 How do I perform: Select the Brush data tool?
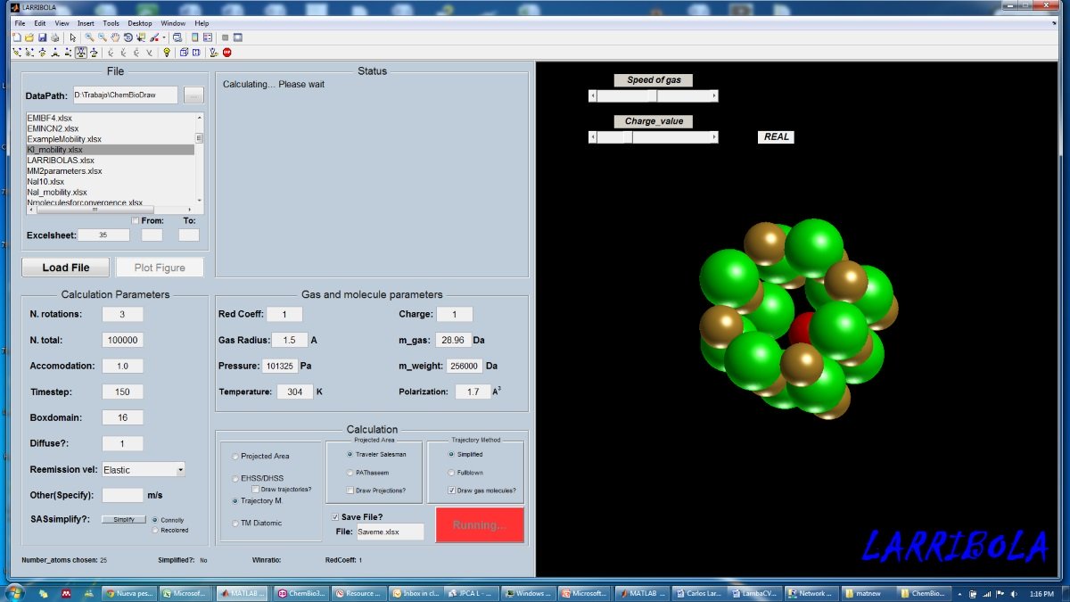pos(153,37)
